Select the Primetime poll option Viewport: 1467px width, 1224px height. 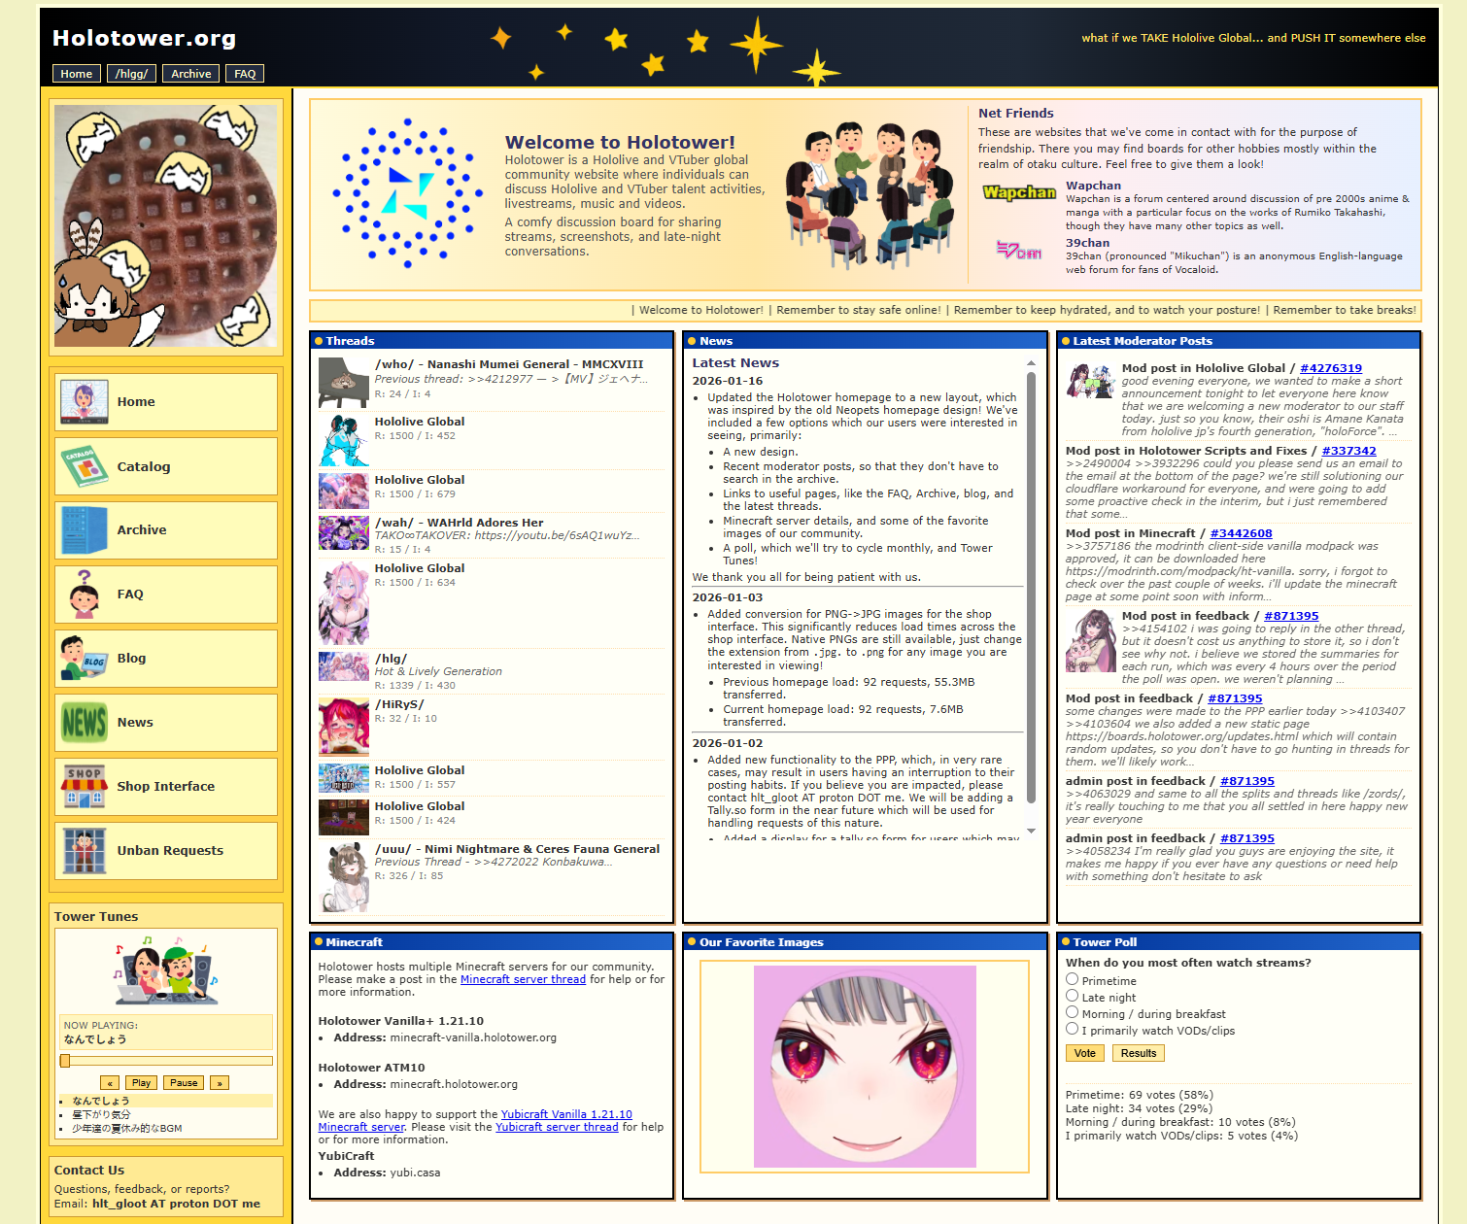point(1073,979)
